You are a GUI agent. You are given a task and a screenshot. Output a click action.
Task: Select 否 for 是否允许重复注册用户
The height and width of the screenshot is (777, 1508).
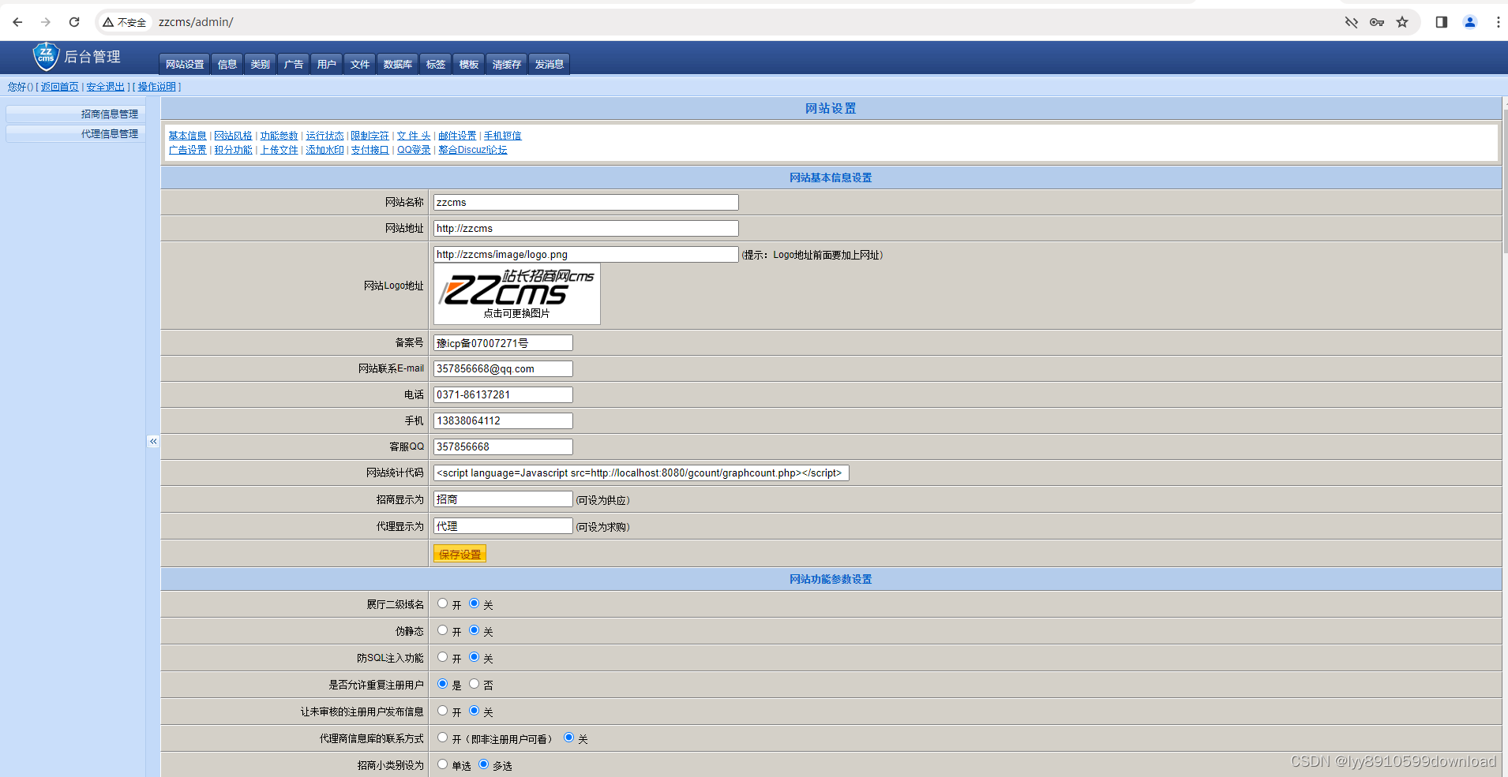click(475, 684)
